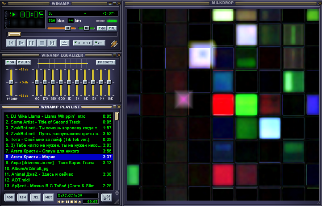Select track 2 Some Artist - Title of Second Track
Viewport: 322px width, 206px height.
tap(59, 122)
